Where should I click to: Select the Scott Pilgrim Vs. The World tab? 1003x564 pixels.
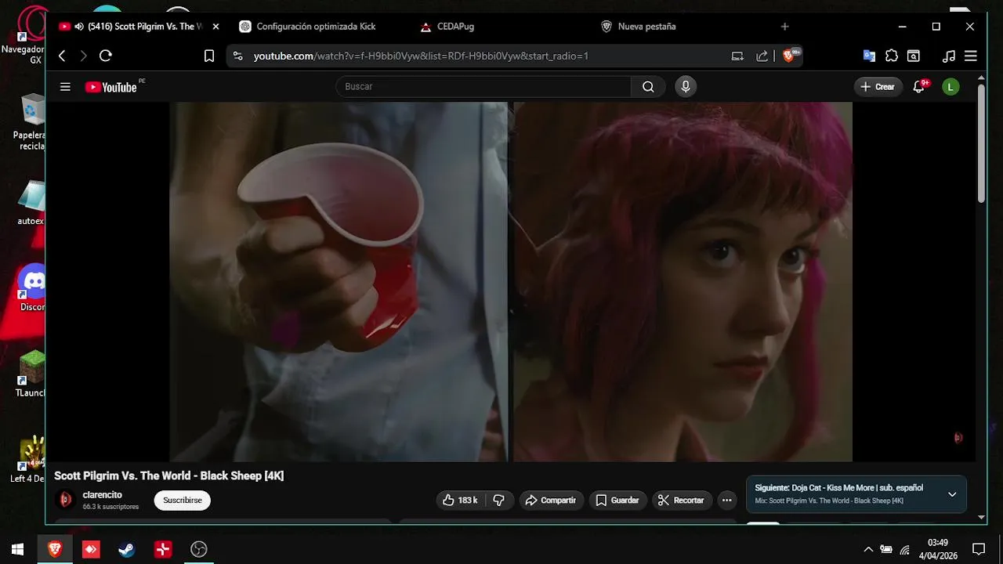(139, 27)
